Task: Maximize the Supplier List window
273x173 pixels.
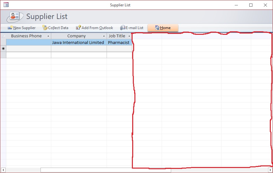Action: (251, 5)
